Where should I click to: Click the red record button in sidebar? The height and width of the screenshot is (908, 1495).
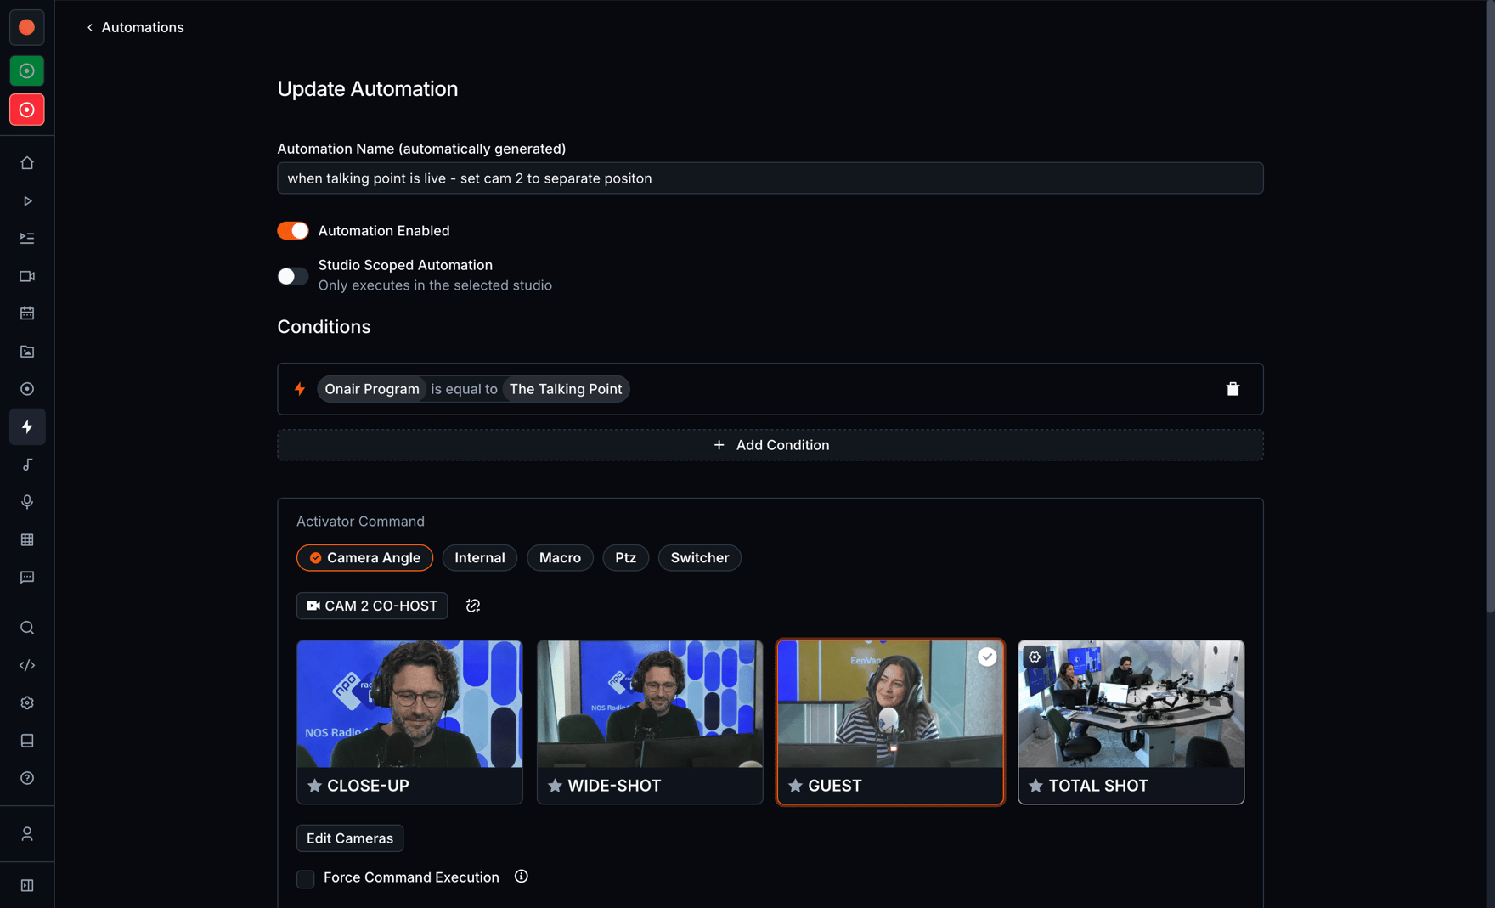point(27,110)
